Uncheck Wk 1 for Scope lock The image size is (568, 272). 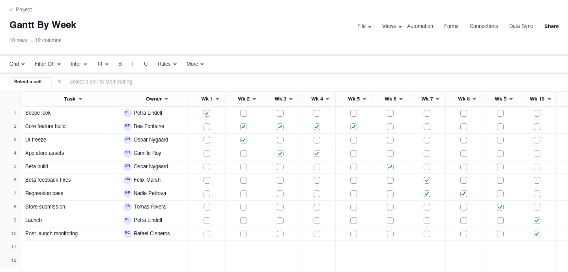[207, 114]
